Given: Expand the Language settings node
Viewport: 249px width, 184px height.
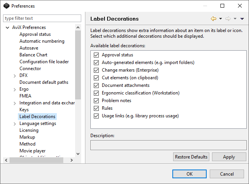Looking at the screenshot, I should [14, 123].
